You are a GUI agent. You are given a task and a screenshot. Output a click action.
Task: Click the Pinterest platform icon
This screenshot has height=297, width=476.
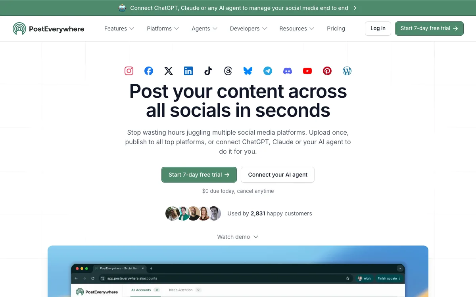point(327,71)
